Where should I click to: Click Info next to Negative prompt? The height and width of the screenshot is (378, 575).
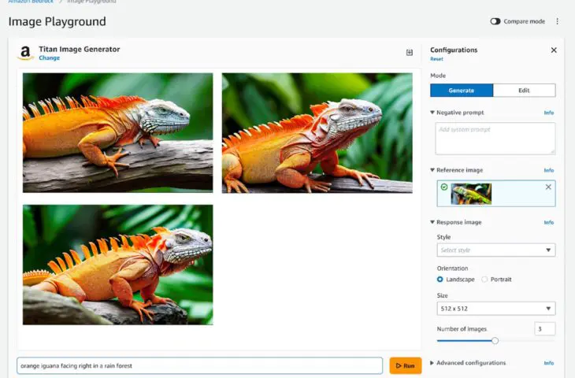549,113
